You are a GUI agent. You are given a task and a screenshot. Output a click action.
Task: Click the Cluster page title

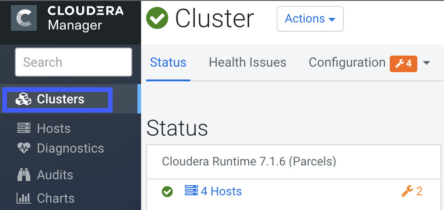214,19
